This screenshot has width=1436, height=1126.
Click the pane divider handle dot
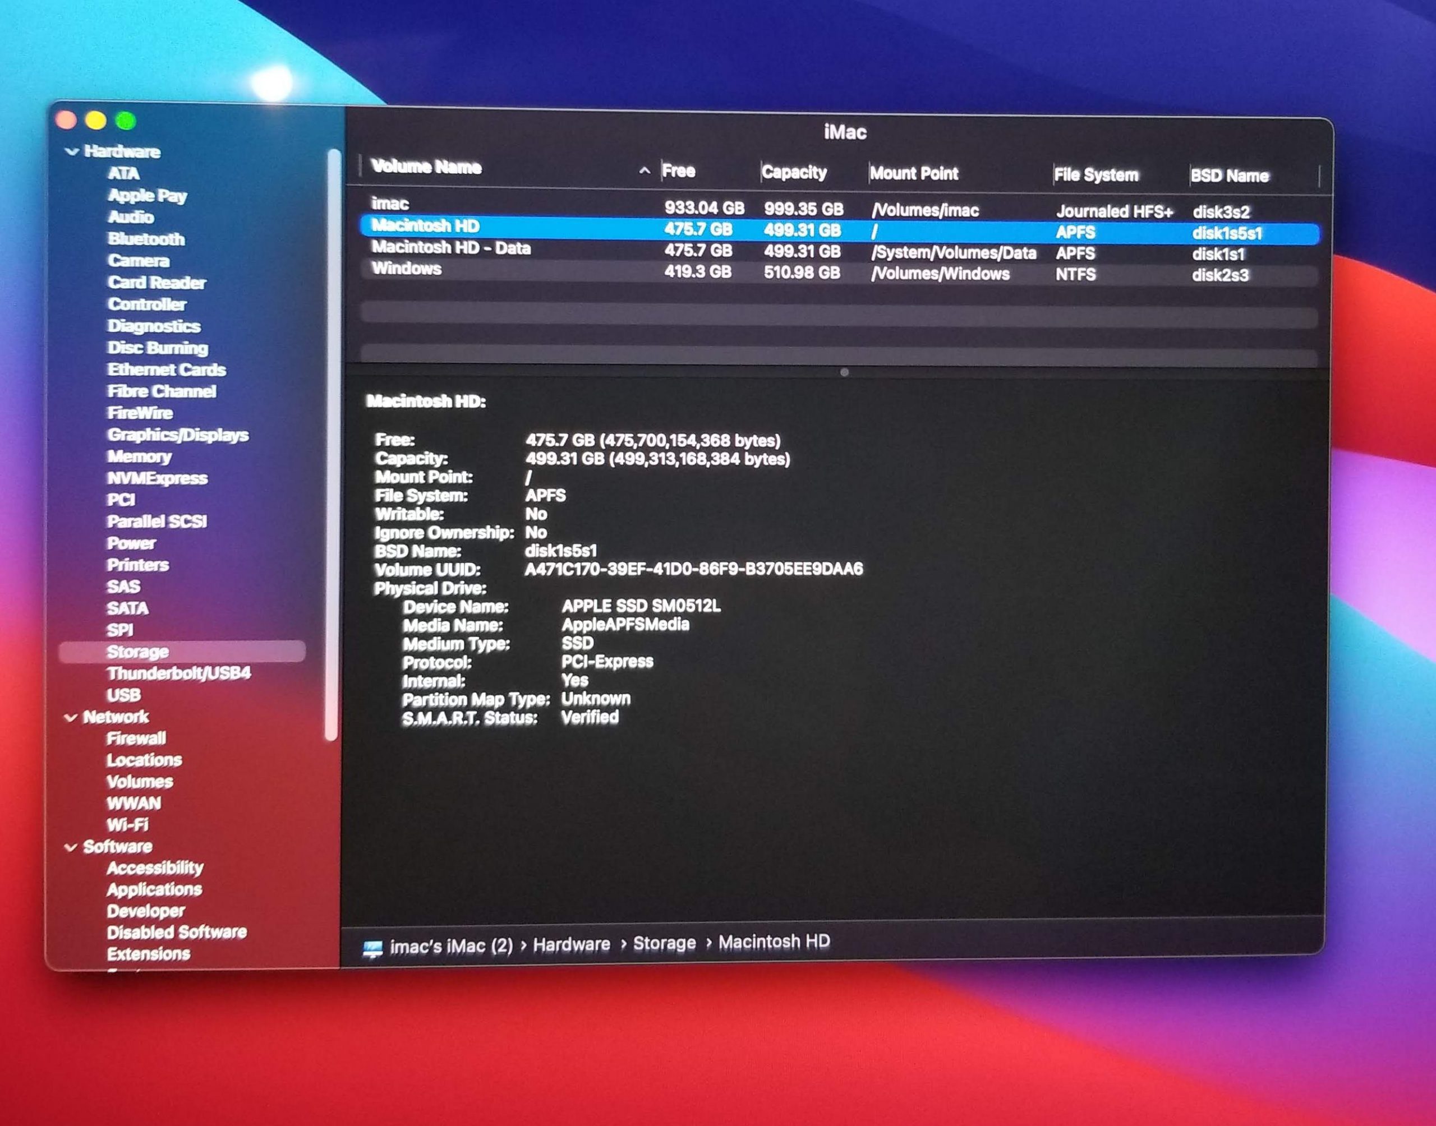point(844,372)
